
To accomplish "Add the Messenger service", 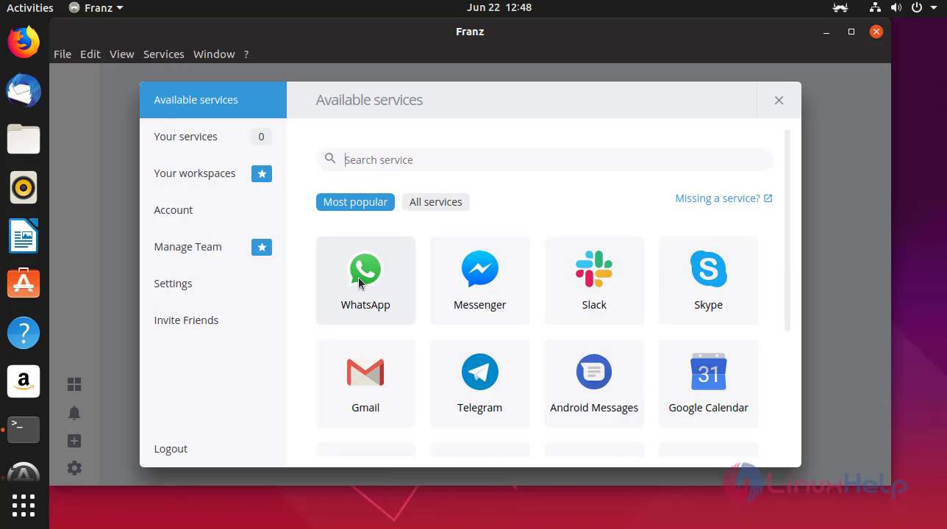I will click(479, 280).
